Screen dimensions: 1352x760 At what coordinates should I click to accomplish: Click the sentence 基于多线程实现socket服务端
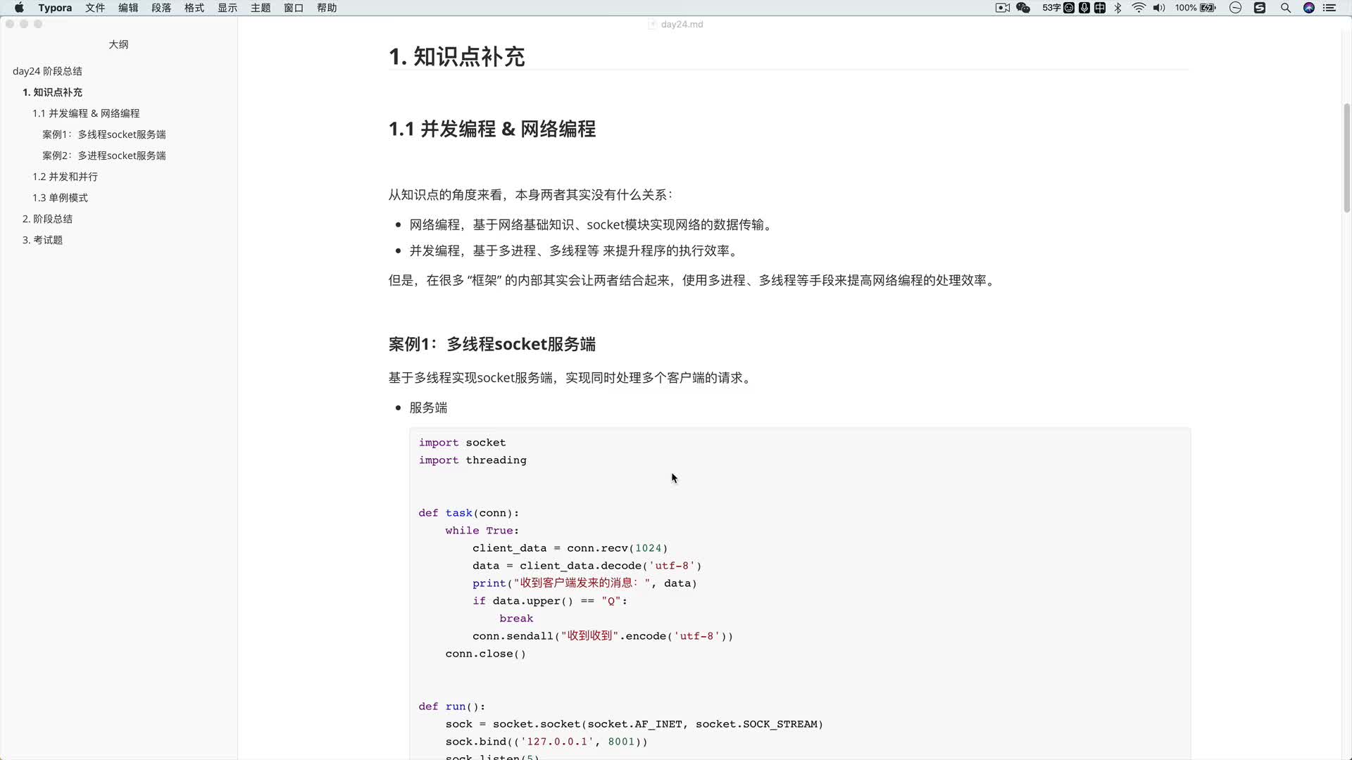tap(572, 378)
